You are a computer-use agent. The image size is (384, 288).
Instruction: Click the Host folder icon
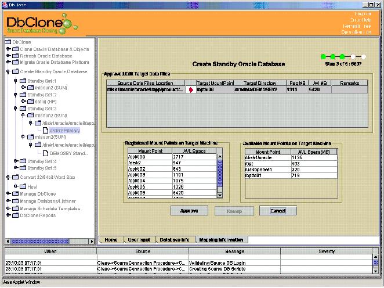(23, 186)
